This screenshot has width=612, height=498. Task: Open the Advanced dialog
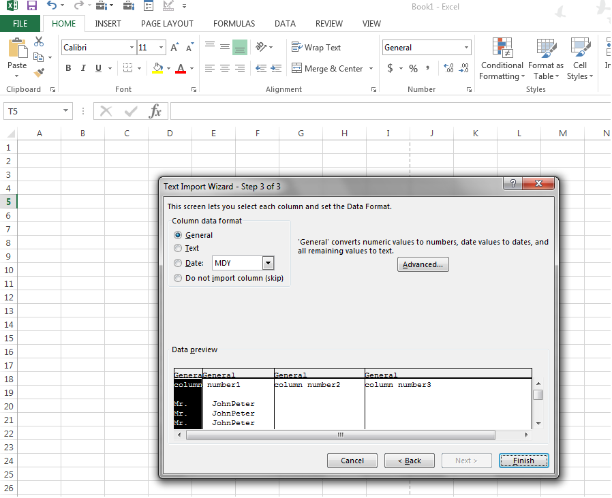[423, 264]
